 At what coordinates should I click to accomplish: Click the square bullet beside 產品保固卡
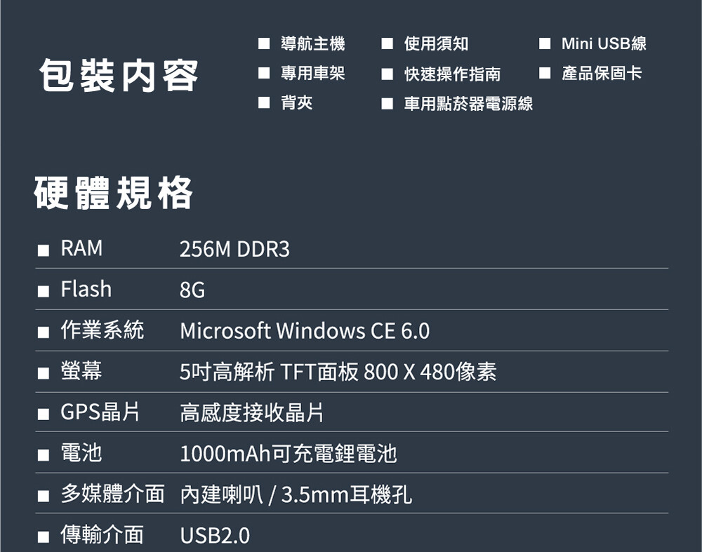[x=545, y=73]
